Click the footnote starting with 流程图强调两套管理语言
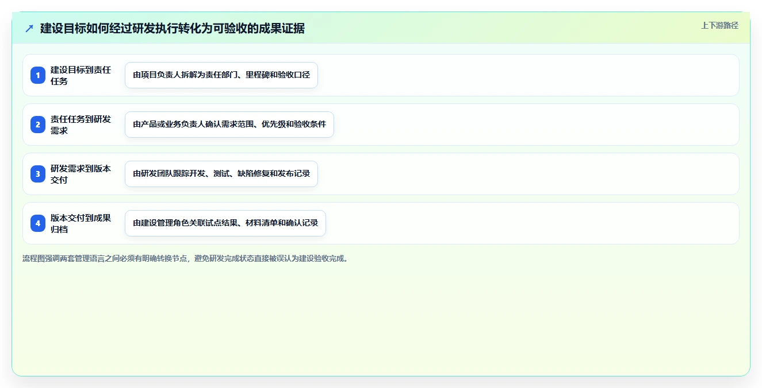The height and width of the screenshot is (388, 762). [185, 258]
